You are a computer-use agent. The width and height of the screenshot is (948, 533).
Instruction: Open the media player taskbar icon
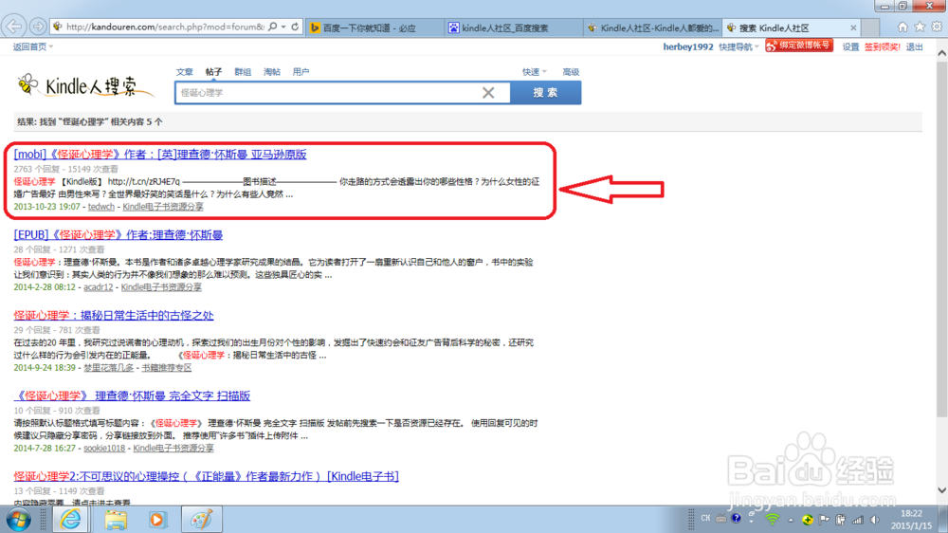click(157, 520)
